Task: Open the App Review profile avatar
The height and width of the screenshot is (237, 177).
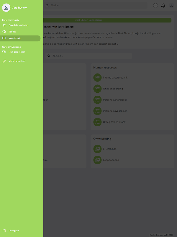Action: coord(6,8)
